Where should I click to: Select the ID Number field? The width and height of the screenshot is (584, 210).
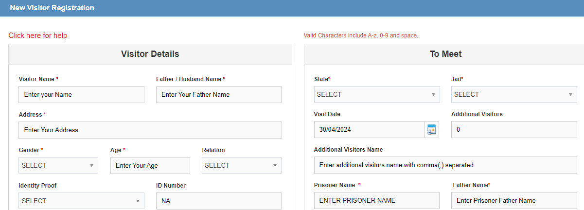[219, 201]
